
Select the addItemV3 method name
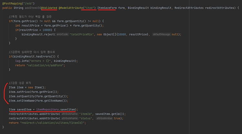32,8
